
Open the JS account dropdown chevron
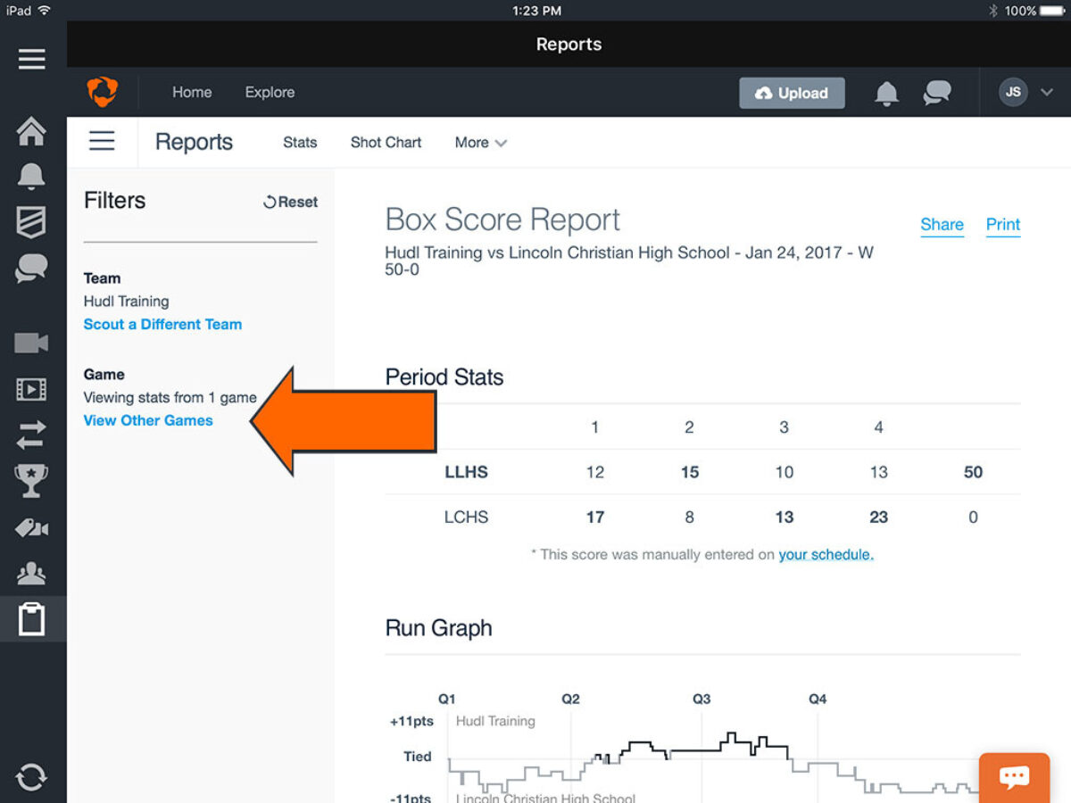click(1048, 92)
